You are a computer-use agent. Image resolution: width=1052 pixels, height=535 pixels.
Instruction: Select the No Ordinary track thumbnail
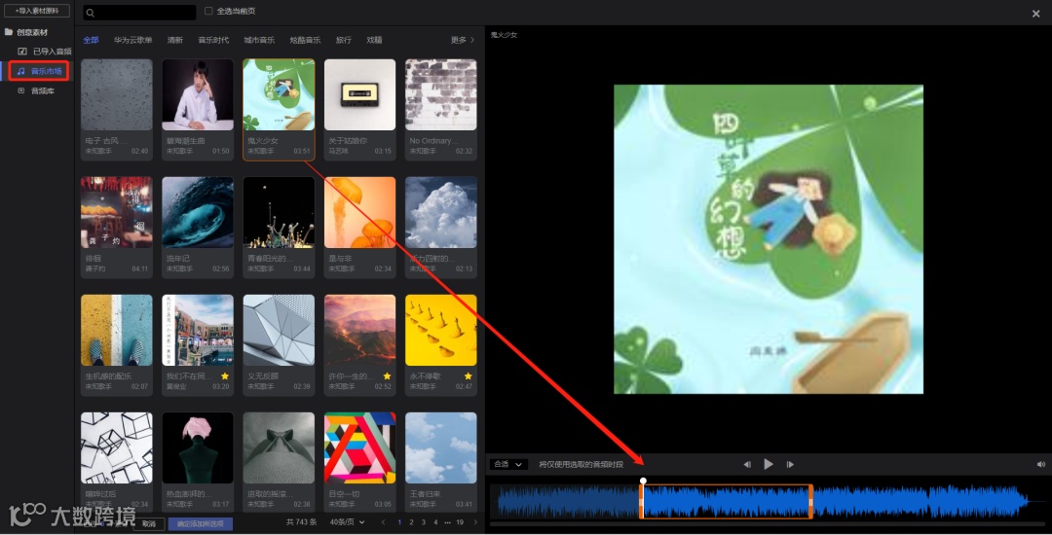click(441, 94)
